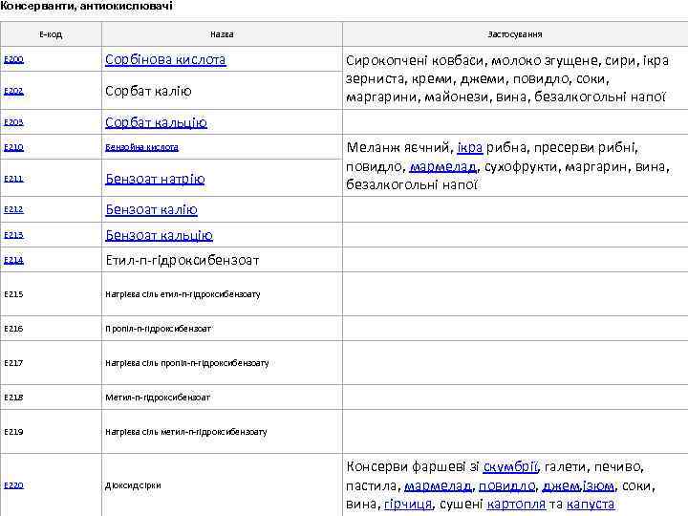Click мармелад link in the Меланж яєчний row
This screenshot has width=688, height=516.
coord(442,166)
